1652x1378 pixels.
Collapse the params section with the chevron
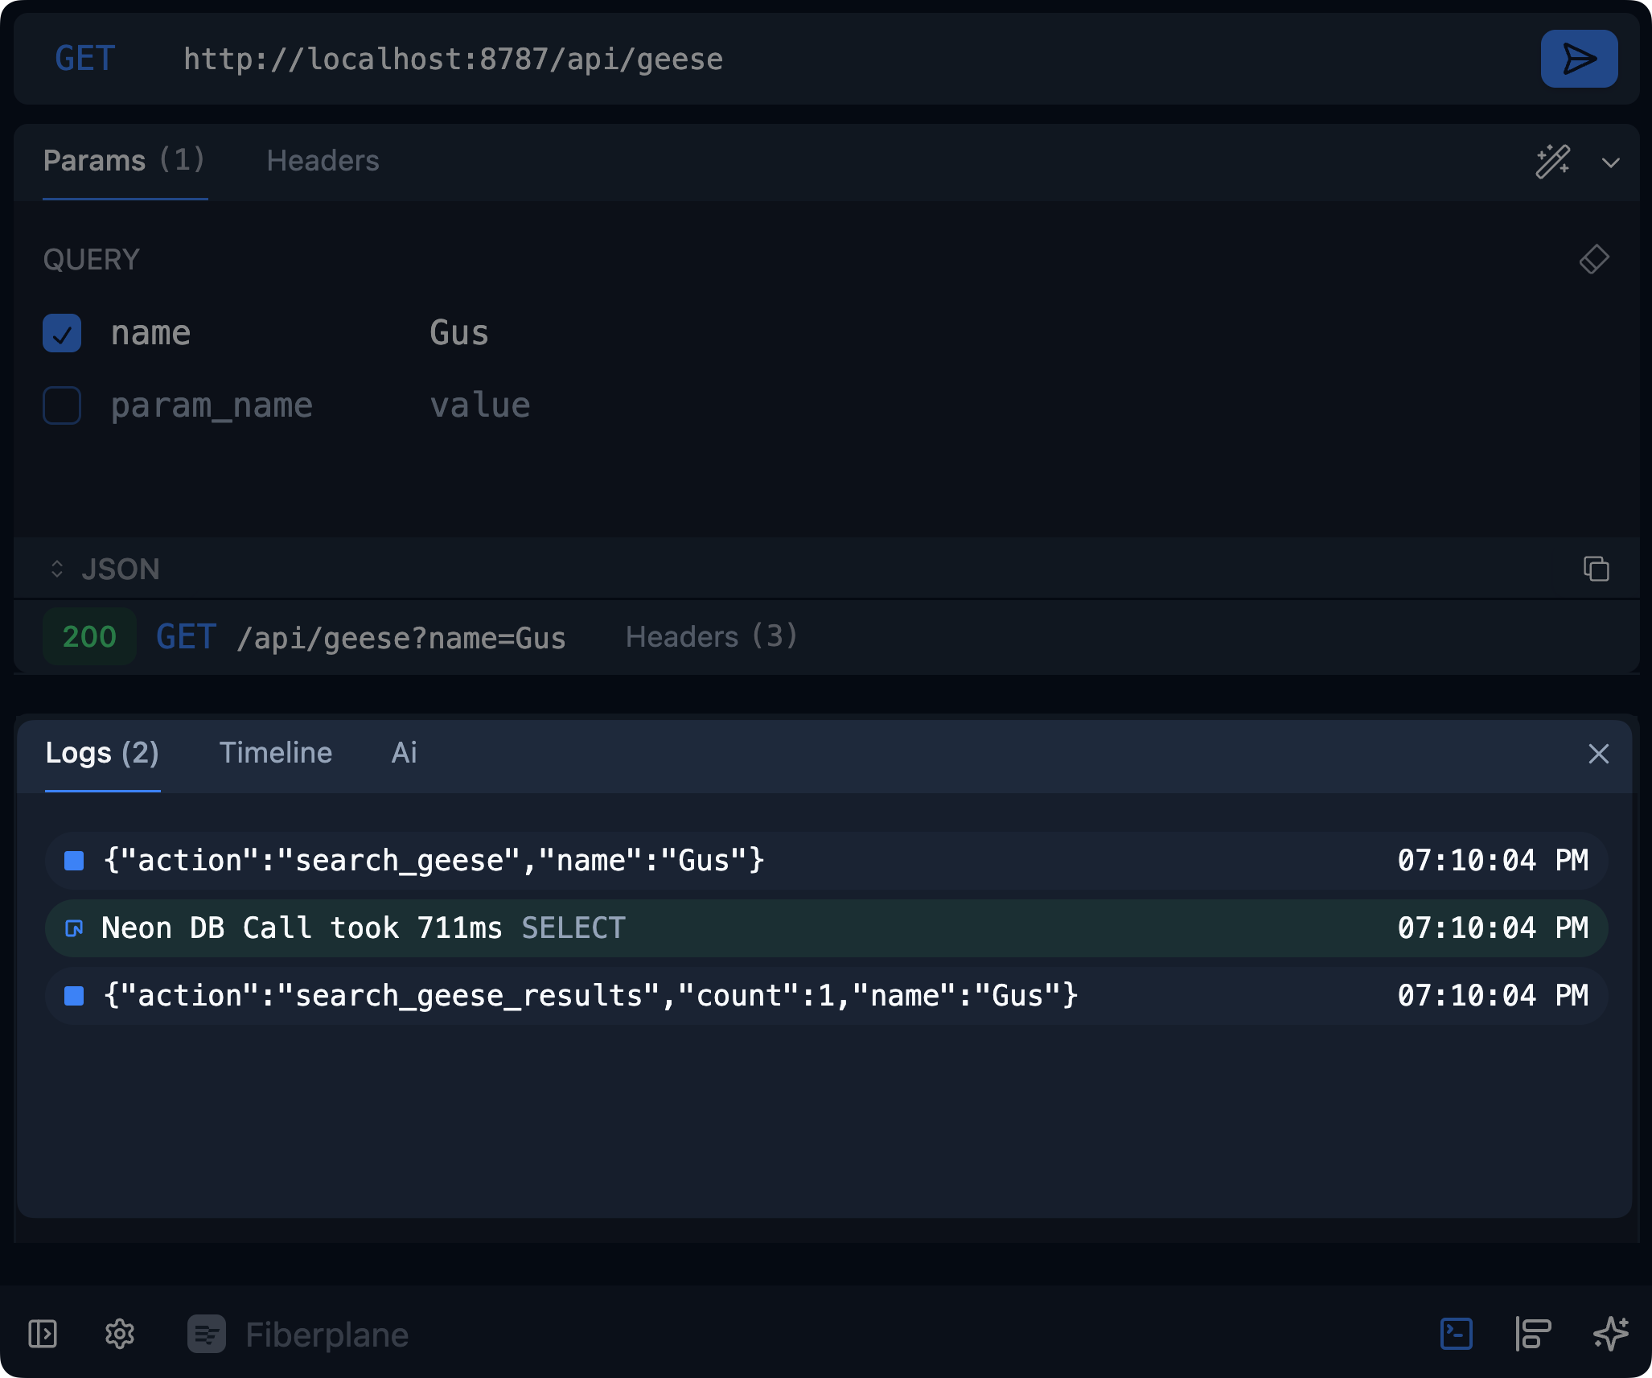[1611, 163]
